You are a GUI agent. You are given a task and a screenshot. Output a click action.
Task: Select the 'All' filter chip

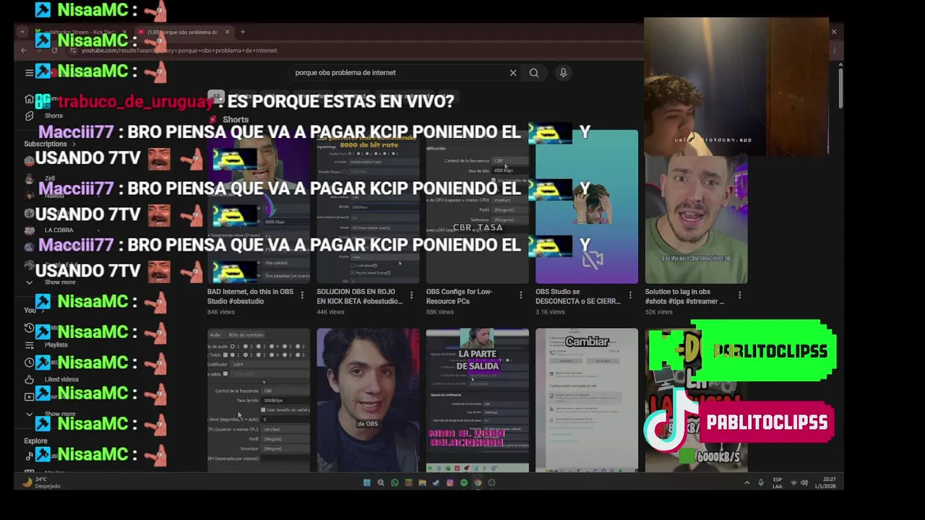coord(216,96)
